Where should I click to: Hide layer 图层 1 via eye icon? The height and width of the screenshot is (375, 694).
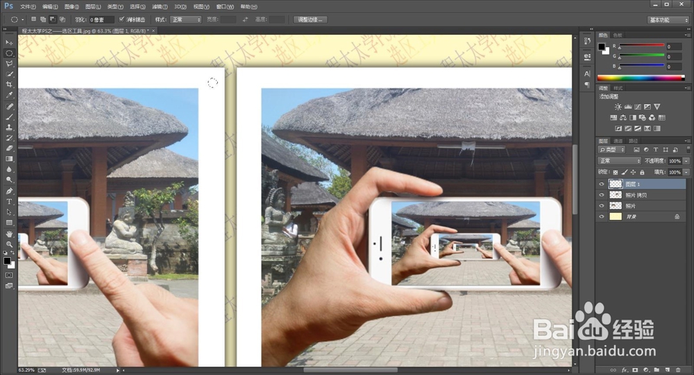click(602, 184)
